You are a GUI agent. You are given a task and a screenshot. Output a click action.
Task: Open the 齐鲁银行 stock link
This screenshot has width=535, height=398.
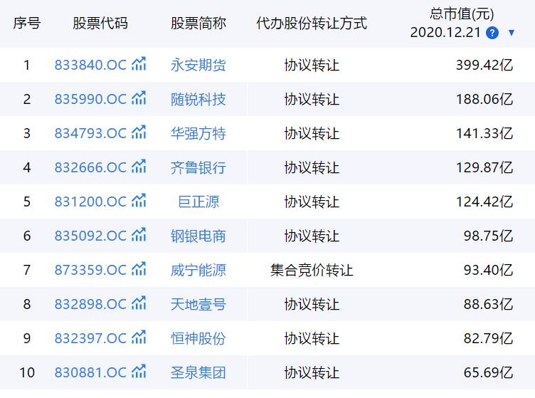[198, 167]
